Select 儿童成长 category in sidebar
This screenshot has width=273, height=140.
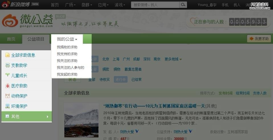(19, 76)
